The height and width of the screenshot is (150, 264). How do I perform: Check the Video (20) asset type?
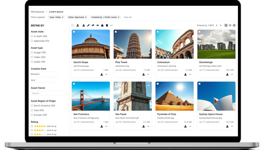[x=32, y=57]
